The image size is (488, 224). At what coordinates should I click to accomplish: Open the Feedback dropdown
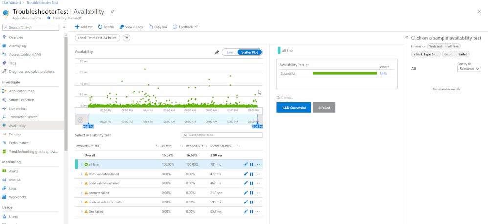185,27
